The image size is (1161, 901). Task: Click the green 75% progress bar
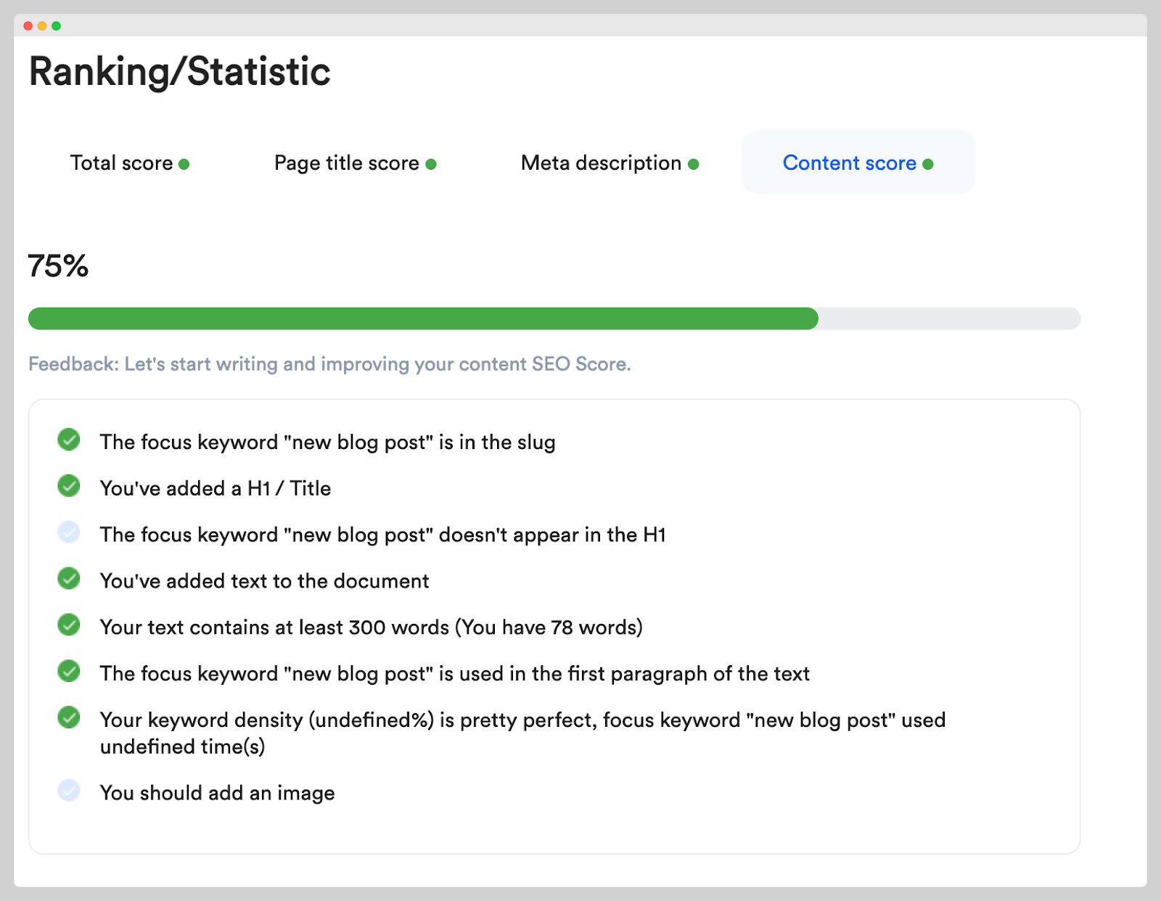click(x=423, y=318)
